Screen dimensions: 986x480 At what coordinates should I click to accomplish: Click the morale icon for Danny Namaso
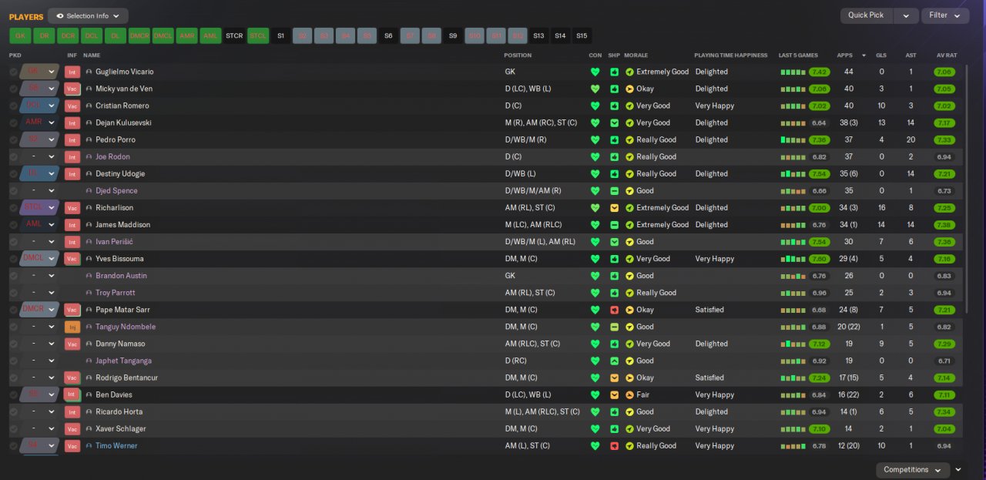coord(629,344)
